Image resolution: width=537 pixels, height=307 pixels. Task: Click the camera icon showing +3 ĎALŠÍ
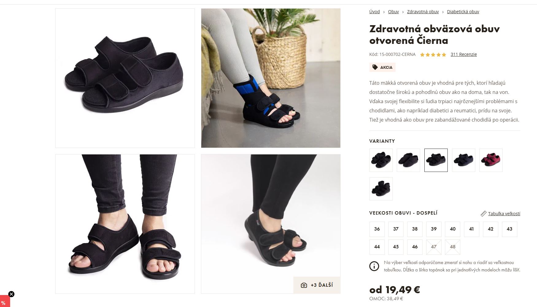coord(304,285)
